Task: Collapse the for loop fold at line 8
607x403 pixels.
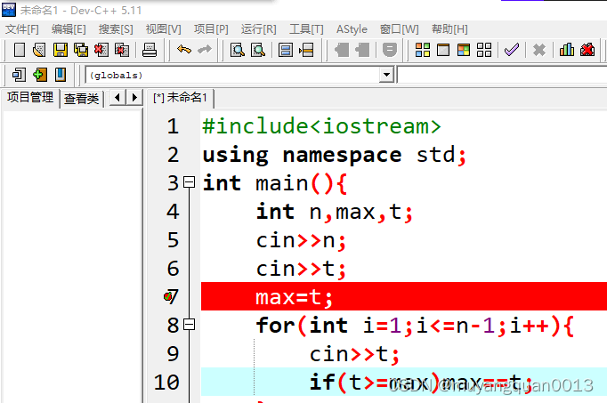Action: (189, 325)
